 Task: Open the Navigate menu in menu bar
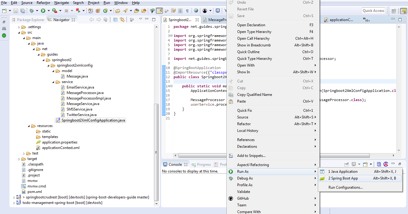[61, 3]
